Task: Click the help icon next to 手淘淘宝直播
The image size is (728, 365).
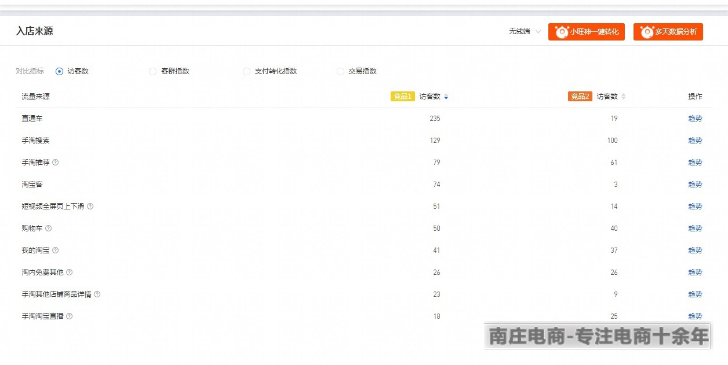Action: tap(70, 316)
